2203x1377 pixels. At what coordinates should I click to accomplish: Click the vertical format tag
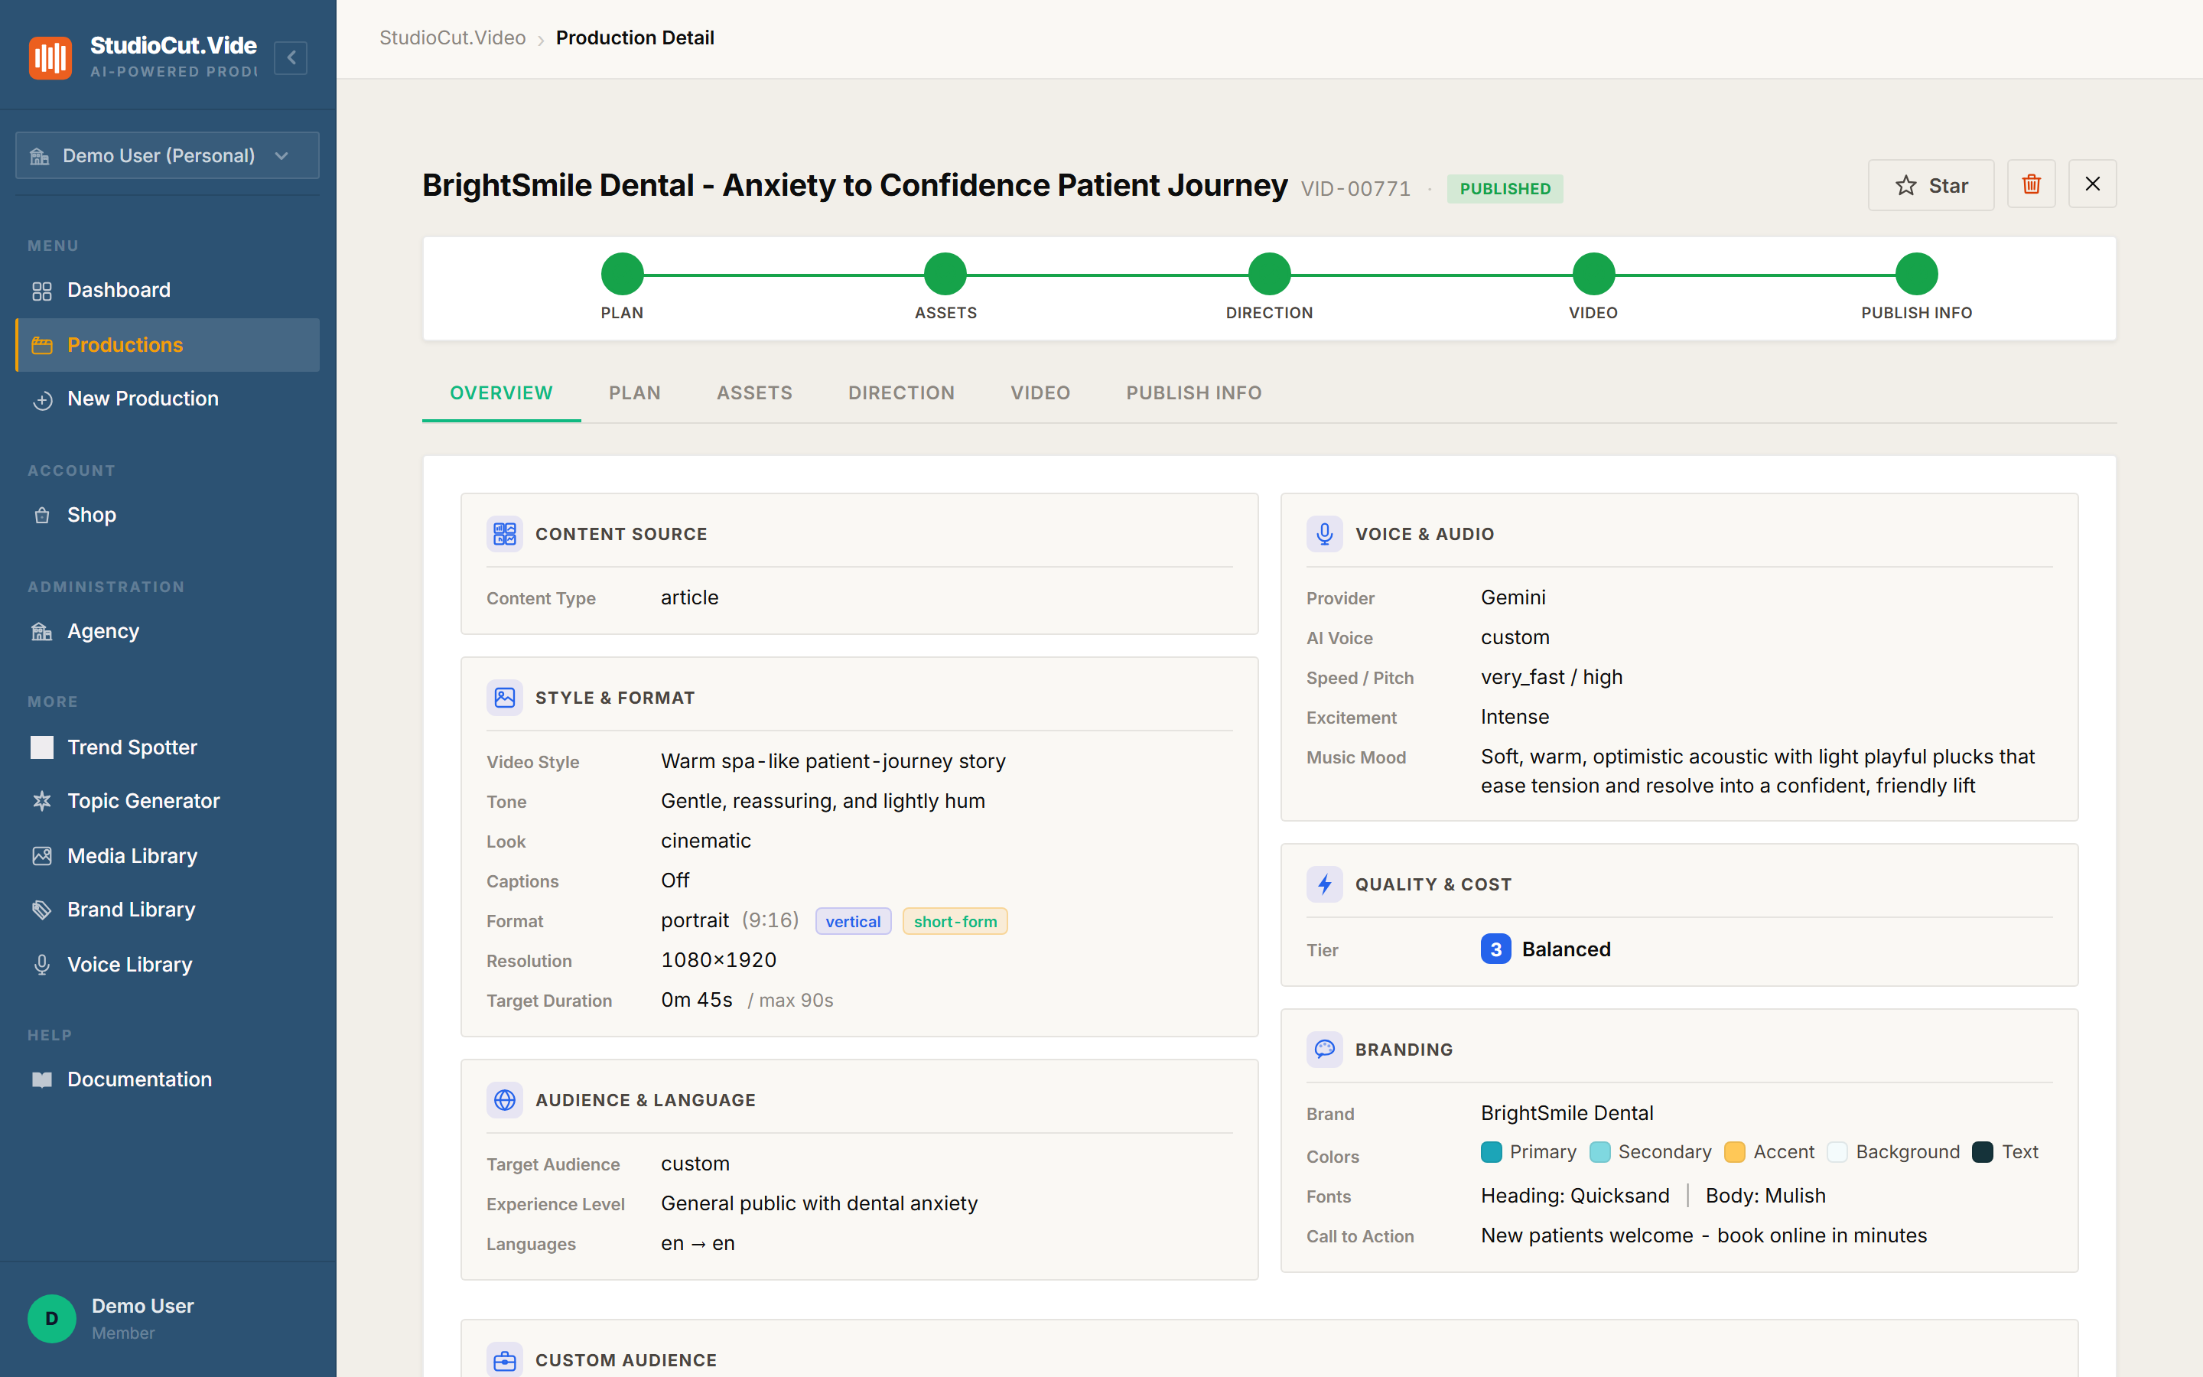(853, 922)
